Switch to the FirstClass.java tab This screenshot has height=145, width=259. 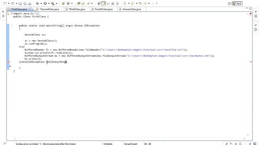point(19,9)
